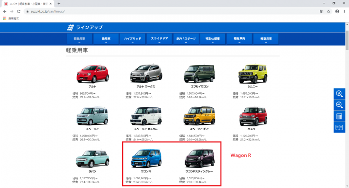
Task: Select the Suzuki lineup browser tab
Action: (27, 4)
